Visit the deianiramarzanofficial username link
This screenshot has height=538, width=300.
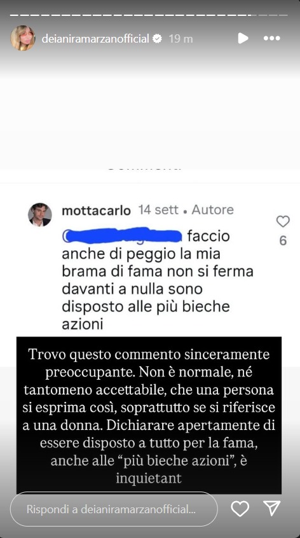click(95, 39)
